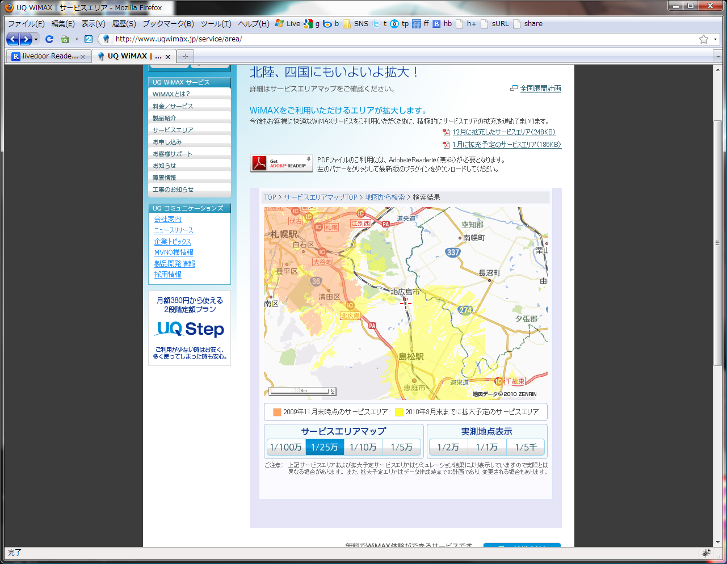This screenshot has width=727, height=564.
Task: Select service area map scale 1/10万
Action: pos(363,447)
